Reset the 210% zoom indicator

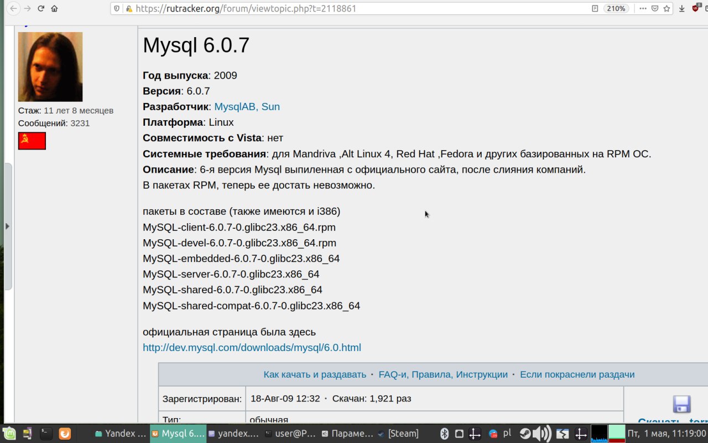click(616, 8)
